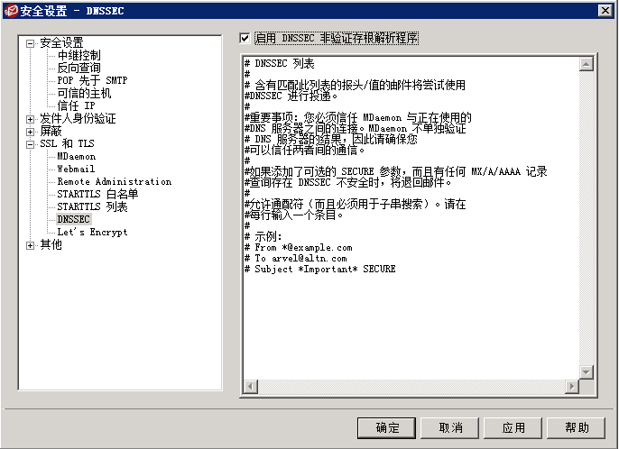Open STARTTLS 列表

click(92, 206)
